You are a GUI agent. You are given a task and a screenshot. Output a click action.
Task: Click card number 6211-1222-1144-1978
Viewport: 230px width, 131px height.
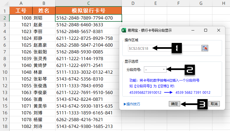(88, 58)
